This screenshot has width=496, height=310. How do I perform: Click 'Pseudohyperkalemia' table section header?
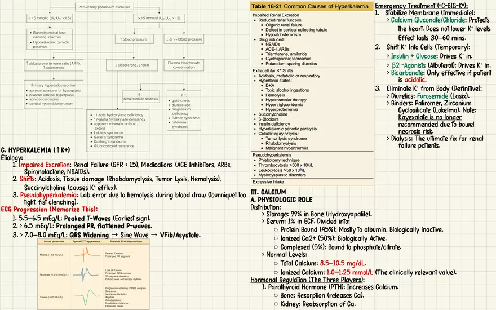tap(272, 155)
